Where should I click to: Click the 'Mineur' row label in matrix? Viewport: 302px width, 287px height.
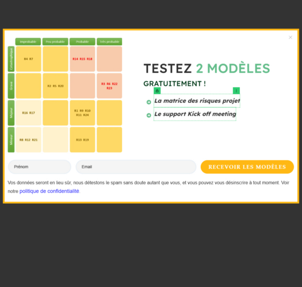(x=11, y=139)
